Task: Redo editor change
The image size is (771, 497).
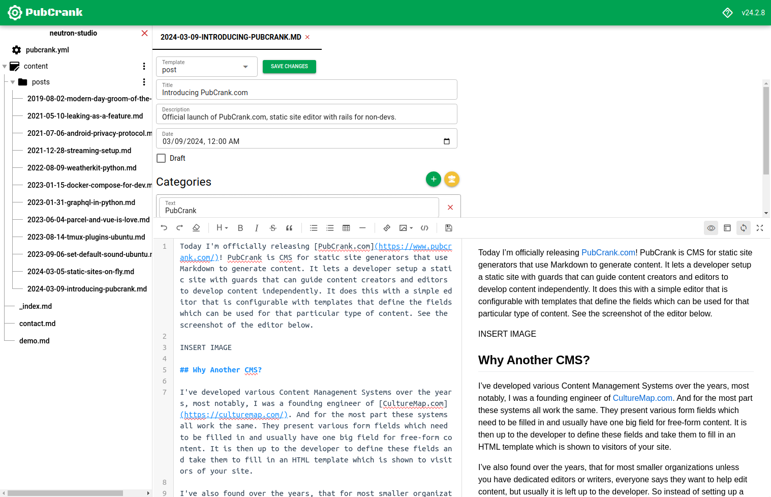Action: pyautogui.click(x=179, y=228)
